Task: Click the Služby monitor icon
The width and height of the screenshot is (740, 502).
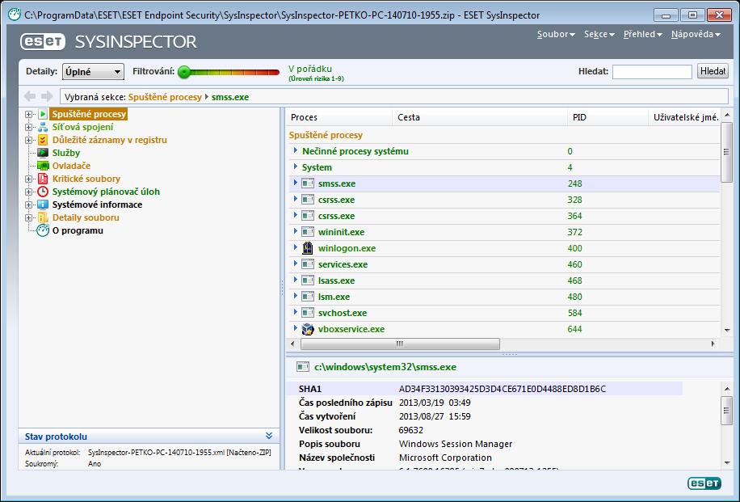Action: (x=43, y=153)
